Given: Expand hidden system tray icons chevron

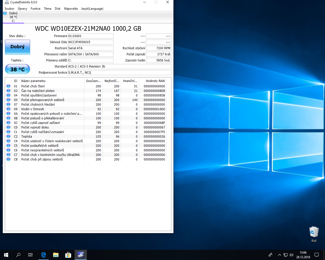Looking at the screenshot, I should coord(280,255).
